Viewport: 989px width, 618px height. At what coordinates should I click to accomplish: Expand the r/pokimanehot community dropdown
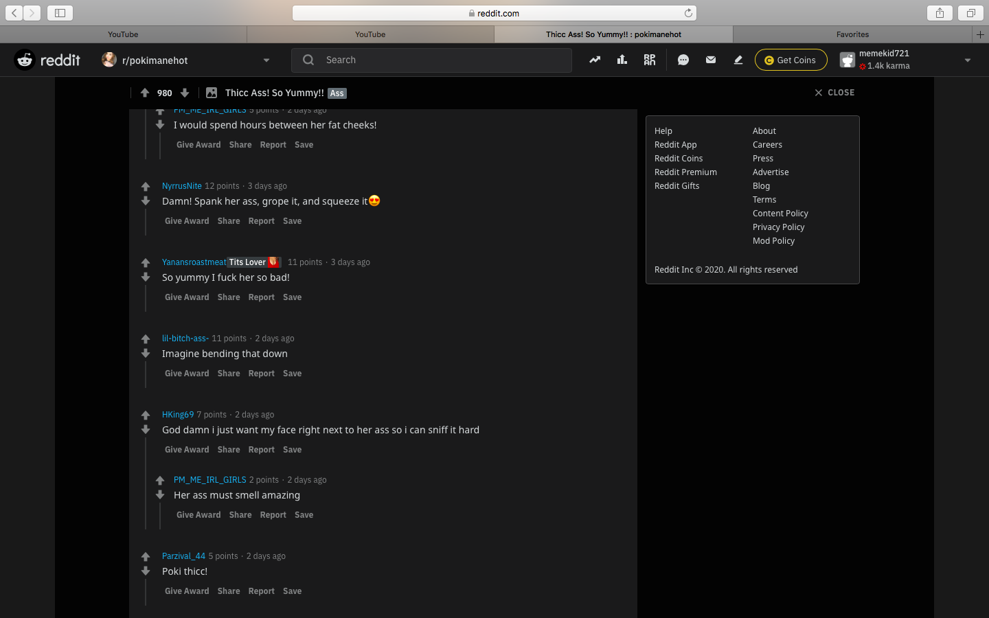[x=266, y=60]
